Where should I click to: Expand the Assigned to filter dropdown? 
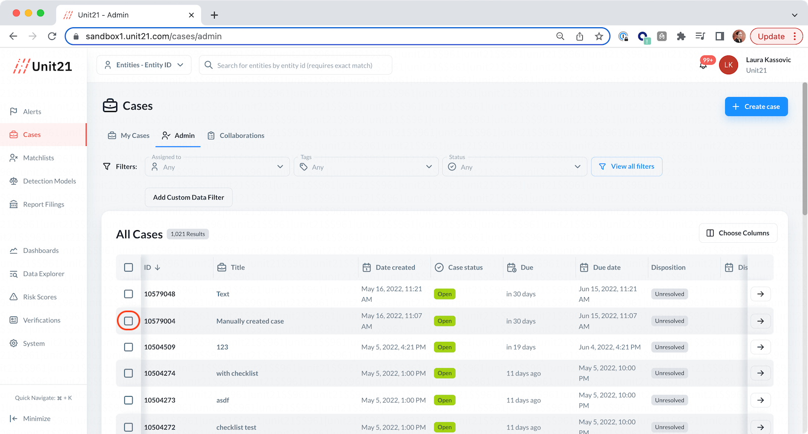[218, 167]
